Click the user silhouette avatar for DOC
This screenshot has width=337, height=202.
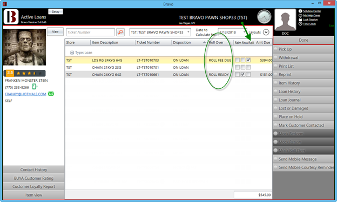285,20
